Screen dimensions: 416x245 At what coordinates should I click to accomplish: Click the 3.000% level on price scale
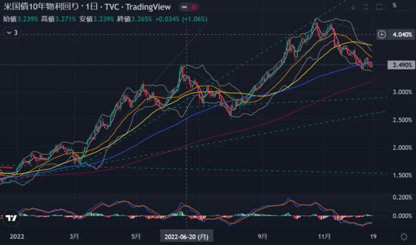(401, 92)
